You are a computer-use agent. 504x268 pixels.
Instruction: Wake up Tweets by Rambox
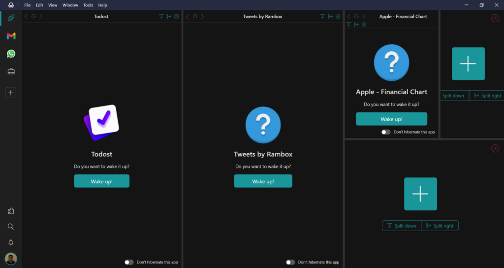coord(263,181)
